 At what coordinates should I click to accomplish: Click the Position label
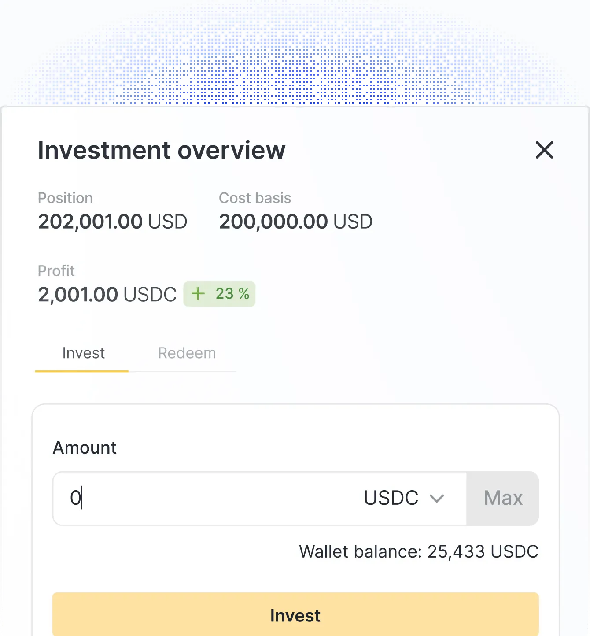[x=65, y=198]
